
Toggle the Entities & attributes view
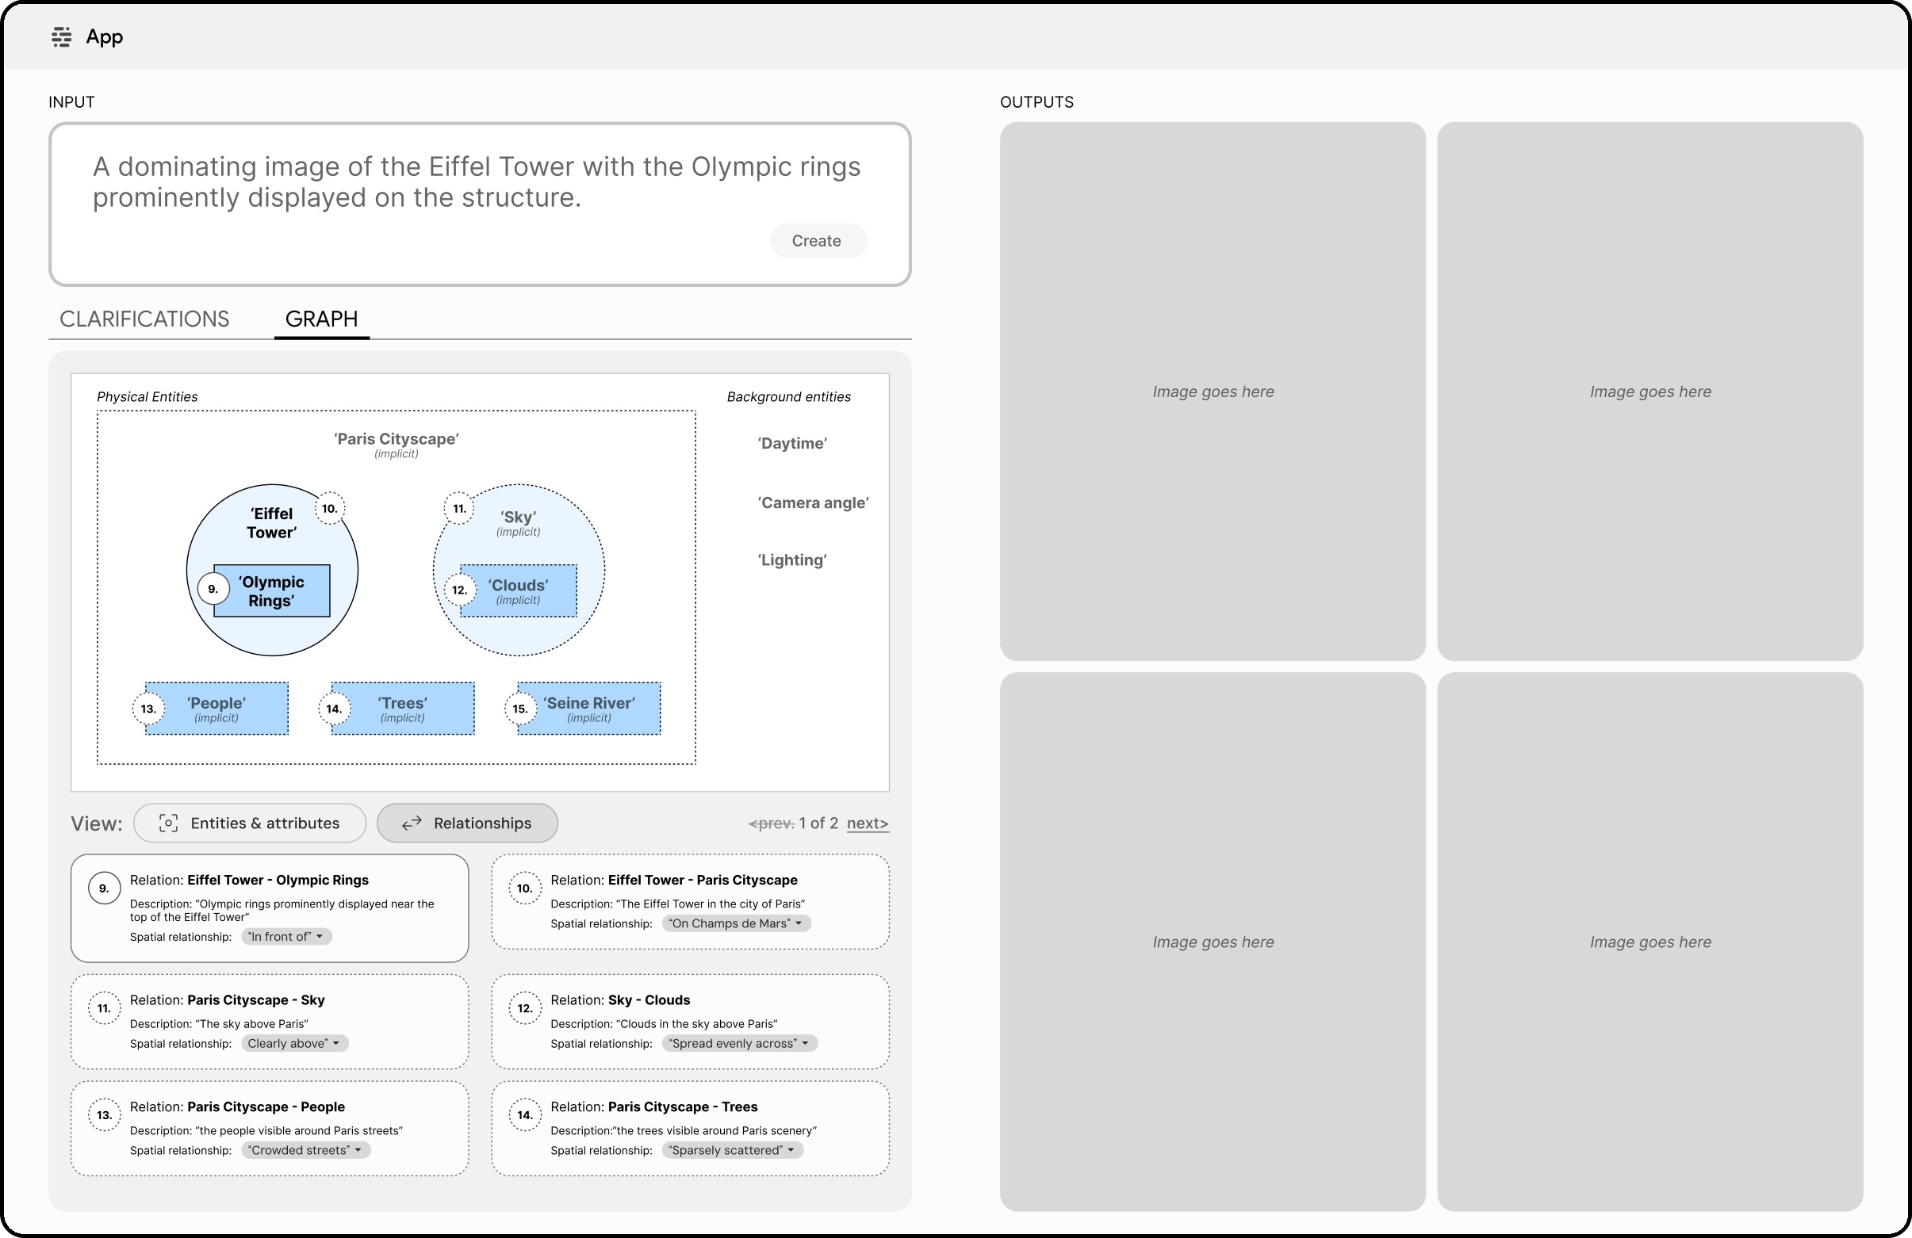[250, 823]
